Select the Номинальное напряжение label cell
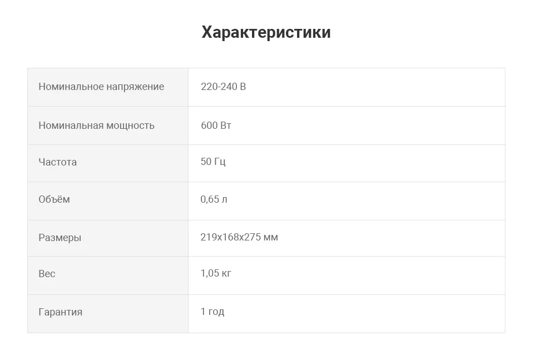This screenshot has width=534, height=361. pyautogui.click(x=108, y=87)
